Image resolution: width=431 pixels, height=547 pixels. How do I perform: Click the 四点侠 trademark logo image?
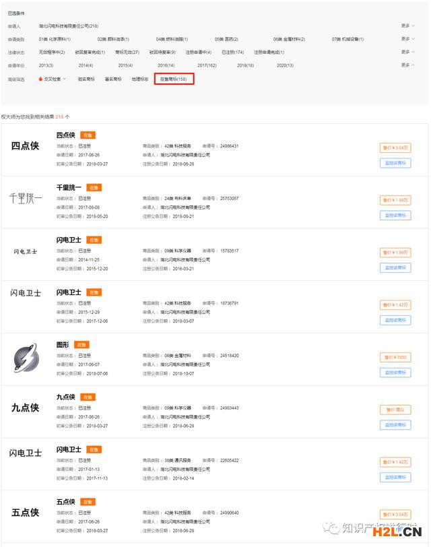point(26,146)
